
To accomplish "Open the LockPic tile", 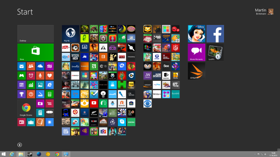I will tap(215, 52).
